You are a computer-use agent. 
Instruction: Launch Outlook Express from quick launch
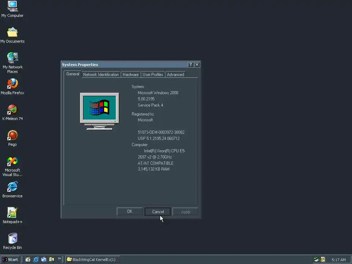click(x=44, y=260)
